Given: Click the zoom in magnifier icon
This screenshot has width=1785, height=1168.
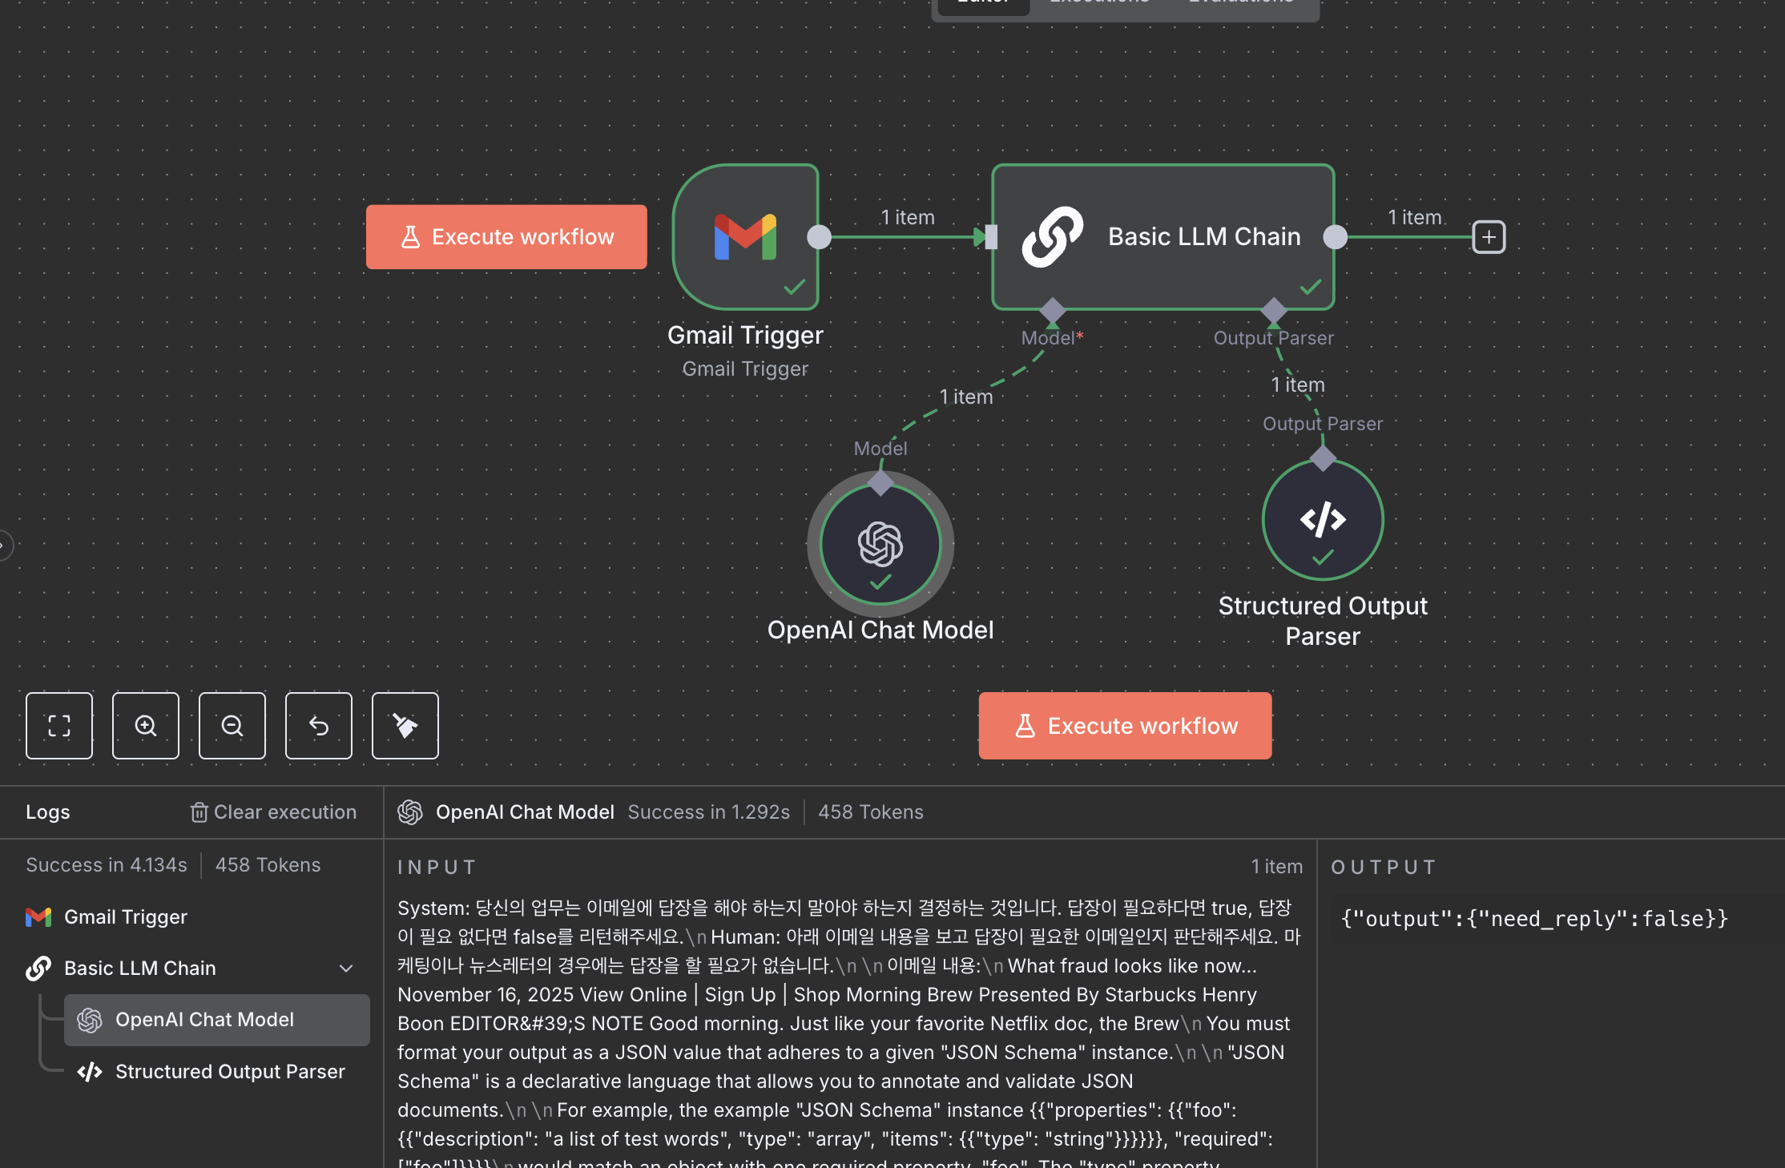Looking at the screenshot, I should pyautogui.click(x=146, y=726).
